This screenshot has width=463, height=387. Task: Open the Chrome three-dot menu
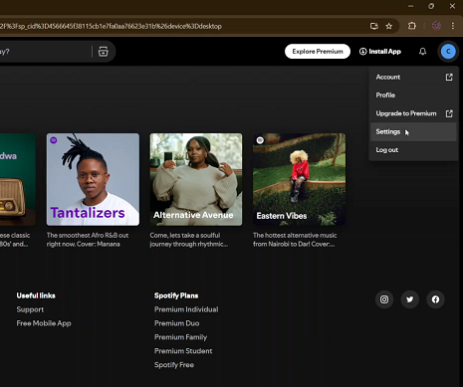pos(453,26)
